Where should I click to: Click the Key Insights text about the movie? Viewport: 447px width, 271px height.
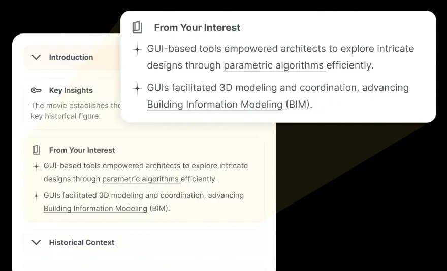[76, 111]
